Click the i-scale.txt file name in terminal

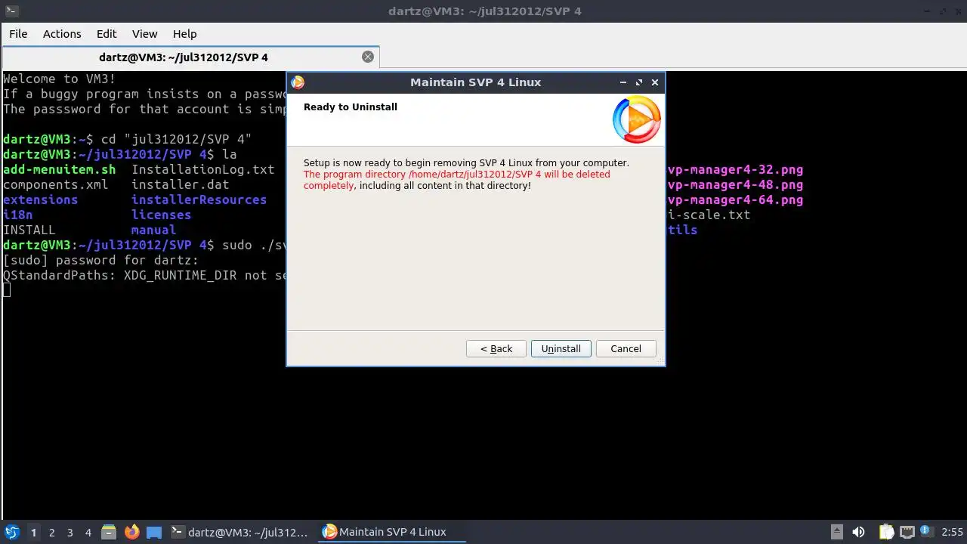(x=709, y=215)
